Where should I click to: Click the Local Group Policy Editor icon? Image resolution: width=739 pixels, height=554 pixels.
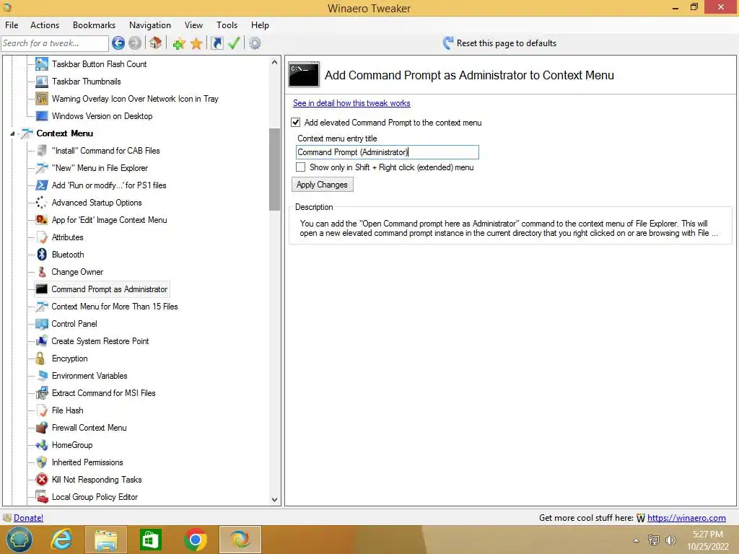[x=42, y=497]
